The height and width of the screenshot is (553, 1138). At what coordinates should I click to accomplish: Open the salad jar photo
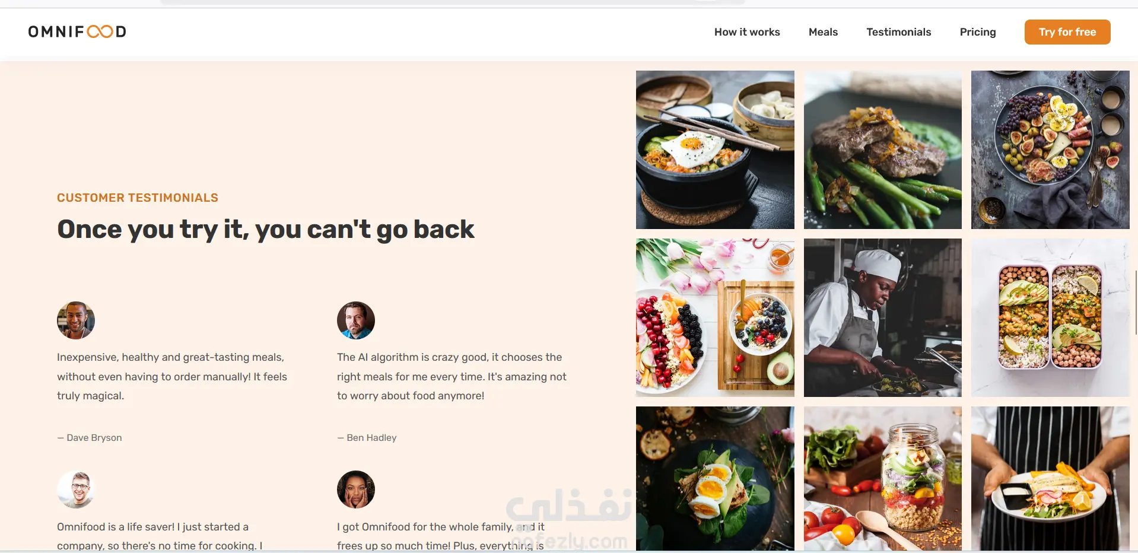(883, 478)
